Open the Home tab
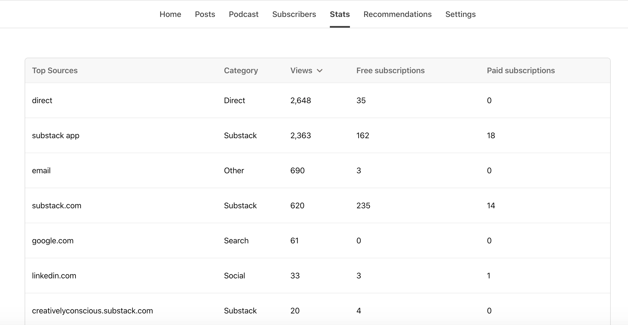The image size is (628, 325). [170, 14]
